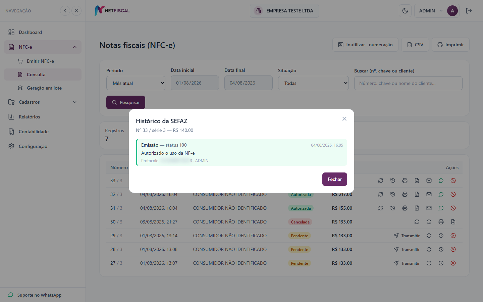Viewport: 483px width, 302px height.
Task: Click the Data inicial date field
Action: click(195, 83)
